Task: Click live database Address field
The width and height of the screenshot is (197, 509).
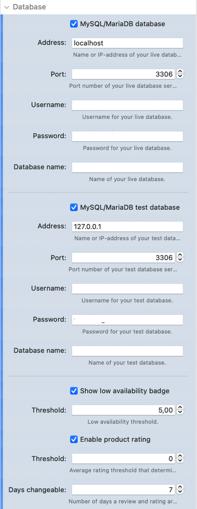Action: [x=127, y=43]
